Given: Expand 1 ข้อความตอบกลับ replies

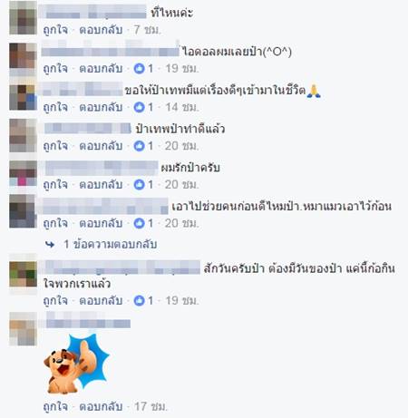Looking at the screenshot, I should click(x=111, y=244).
